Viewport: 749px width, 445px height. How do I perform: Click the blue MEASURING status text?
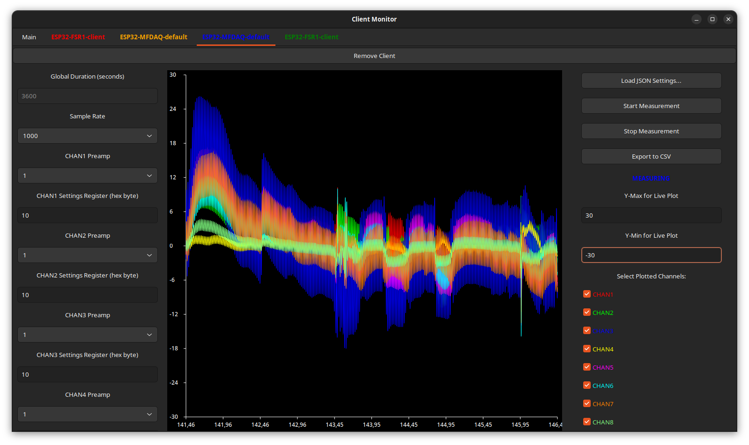[x=651, y=178]
